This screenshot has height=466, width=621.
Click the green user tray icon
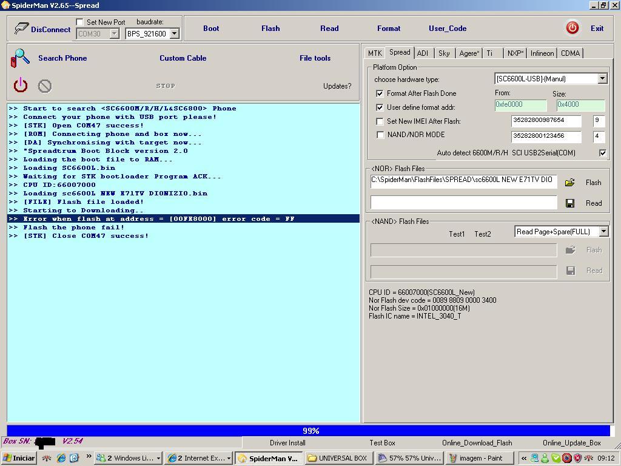click(545, 458)
